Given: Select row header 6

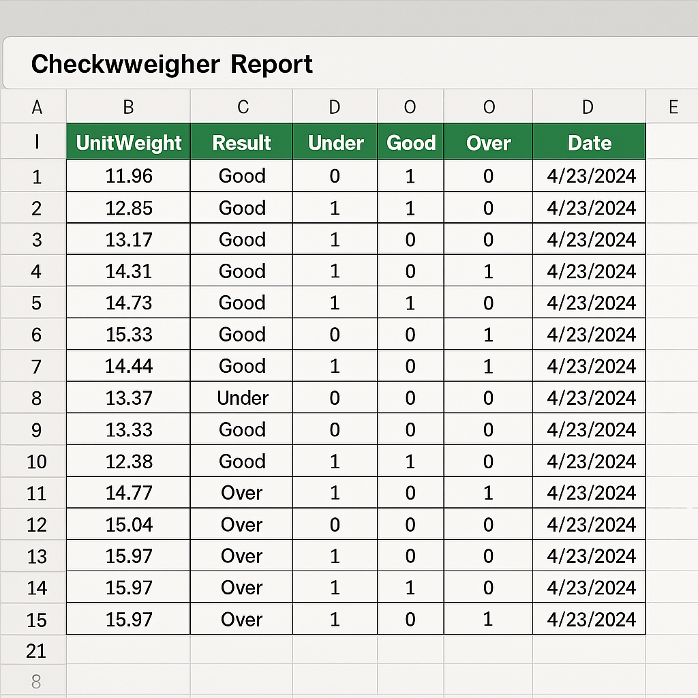Looking at the screenshot, I should click(x=34, y=334).
